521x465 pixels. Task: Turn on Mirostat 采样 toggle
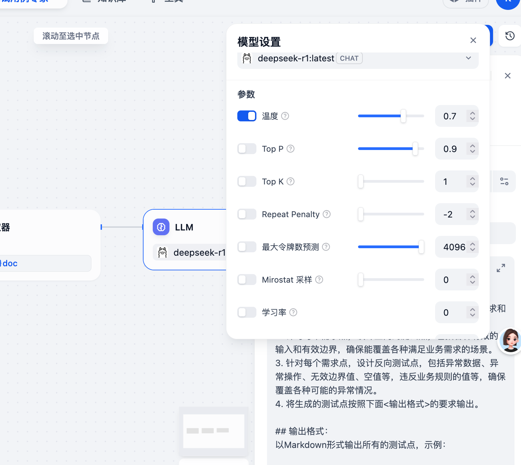tap(247, 280)
